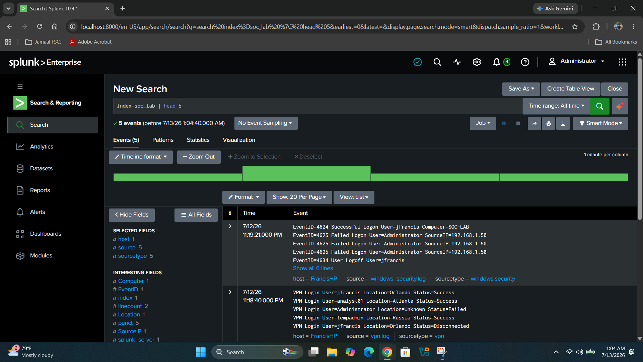Click the vpn.log source value
Viewport: 643px width, 362px height.
coord(380,336)
